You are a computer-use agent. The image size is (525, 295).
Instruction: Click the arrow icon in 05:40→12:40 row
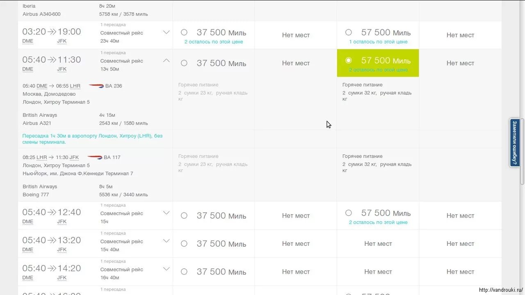tap(52, 212)
